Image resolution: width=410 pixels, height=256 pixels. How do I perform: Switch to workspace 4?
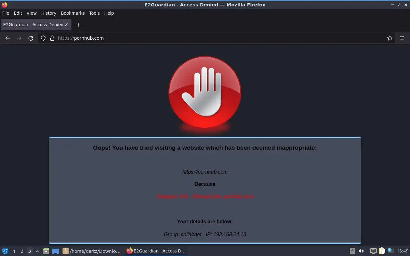(37, 251)
